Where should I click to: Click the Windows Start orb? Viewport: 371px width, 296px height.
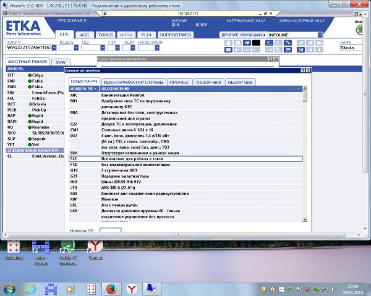9,289
